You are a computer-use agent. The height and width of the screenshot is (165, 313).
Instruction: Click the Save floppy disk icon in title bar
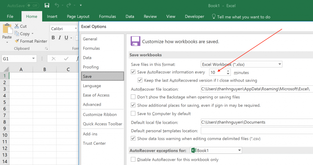[47, 5]
